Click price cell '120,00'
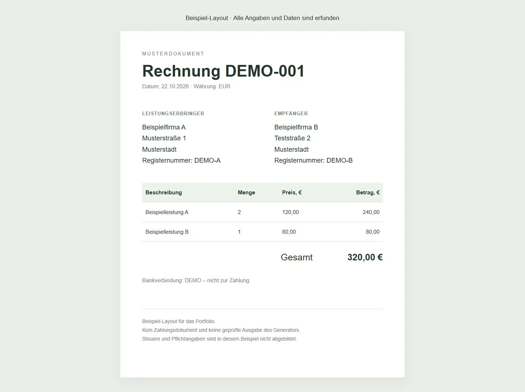 coord(291,212)
